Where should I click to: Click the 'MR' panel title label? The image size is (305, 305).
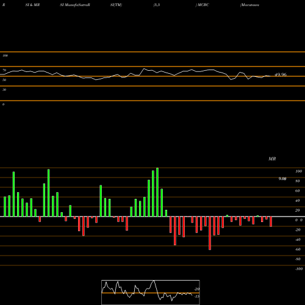tap(272, 159)
